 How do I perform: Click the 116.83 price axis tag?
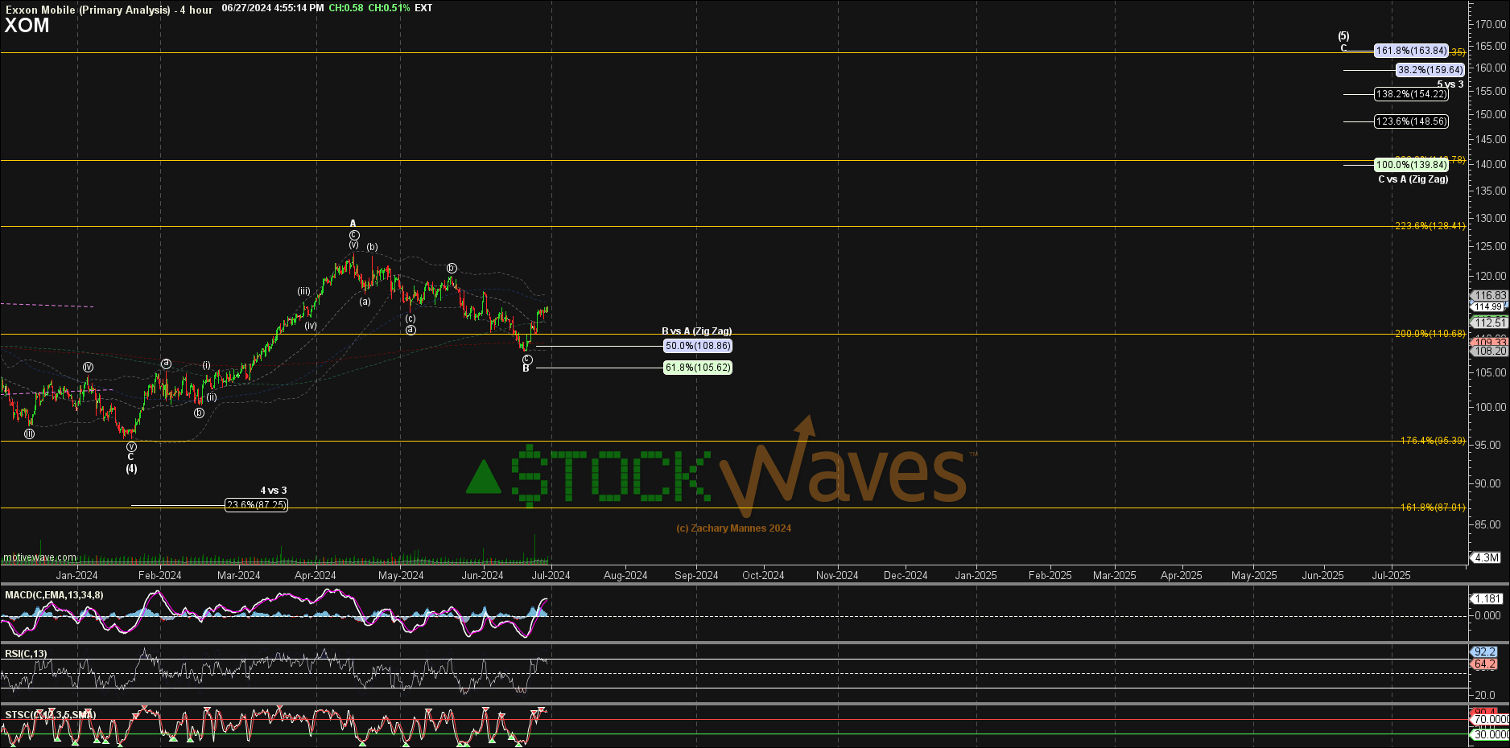click(x=1489, y=296)
